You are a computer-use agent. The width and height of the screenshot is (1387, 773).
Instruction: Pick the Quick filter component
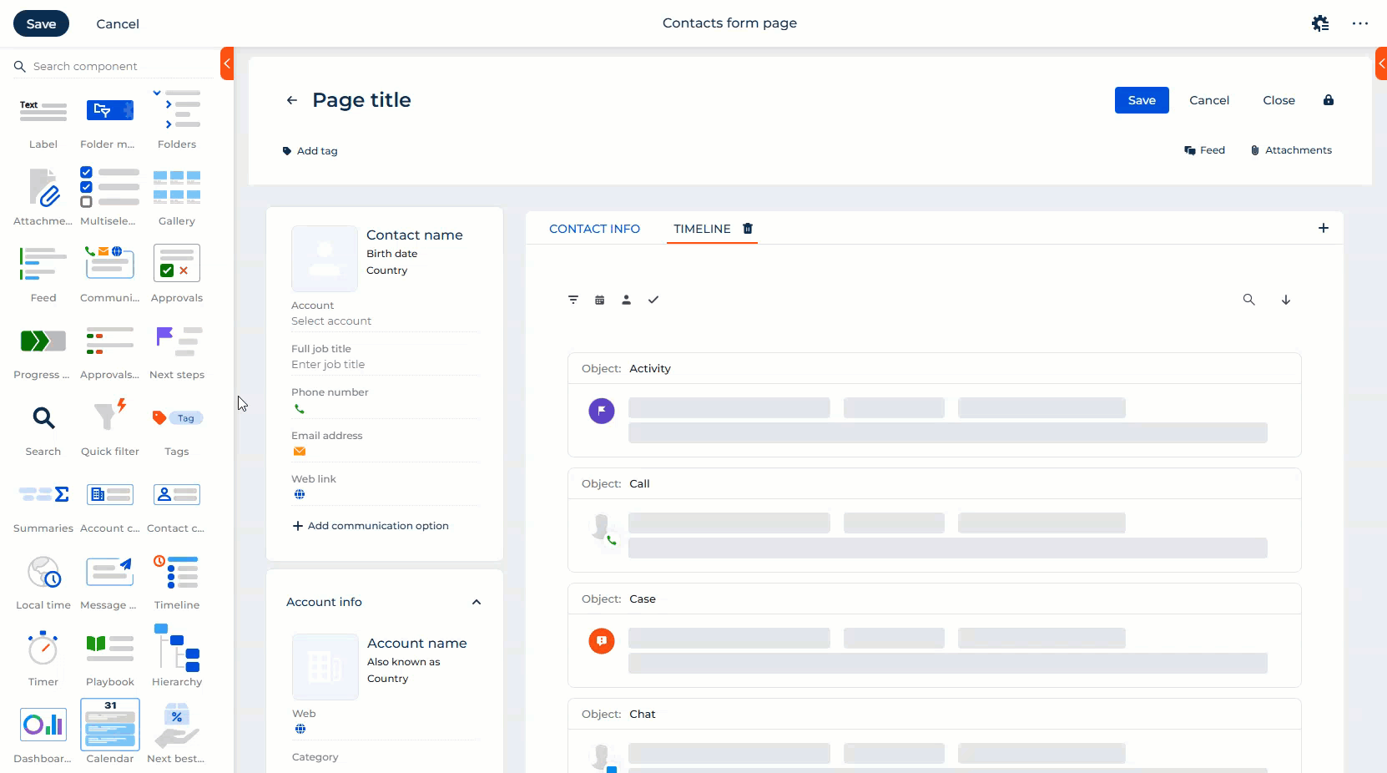[x=109, y=419]
